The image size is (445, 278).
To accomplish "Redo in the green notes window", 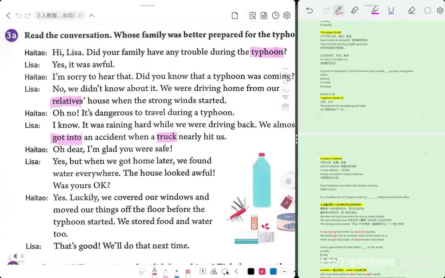I will coord(327,10).
